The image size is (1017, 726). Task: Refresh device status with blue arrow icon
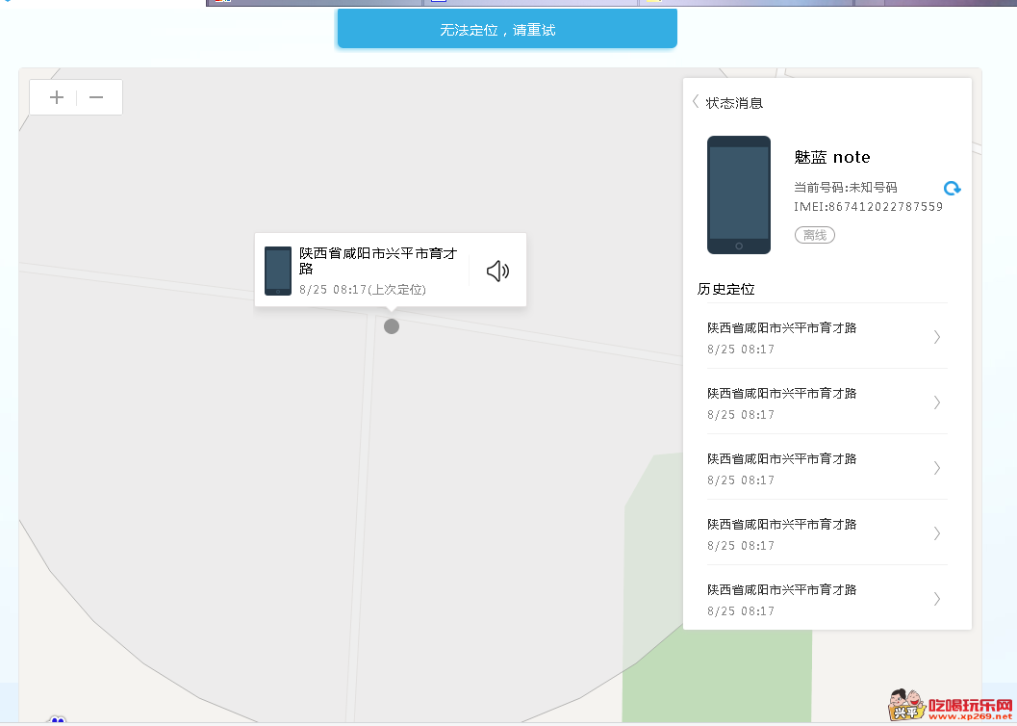[952, 189]
